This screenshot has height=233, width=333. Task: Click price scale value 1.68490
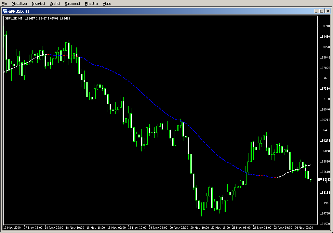[325, 37]
